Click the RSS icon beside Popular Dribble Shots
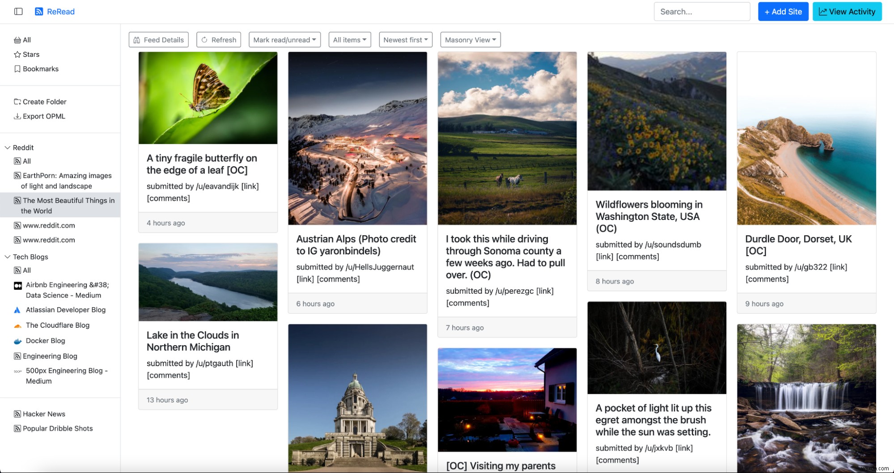Screen dimensions: 894x473 [17, 429]
